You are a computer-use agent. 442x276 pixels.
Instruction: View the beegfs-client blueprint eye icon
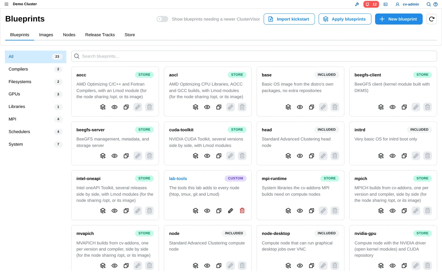tap(393, 107)
